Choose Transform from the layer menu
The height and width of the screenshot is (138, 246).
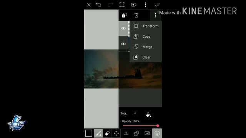[146, 26]
